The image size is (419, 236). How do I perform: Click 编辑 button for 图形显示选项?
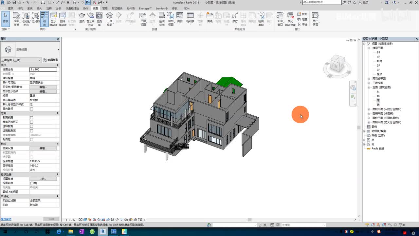point(43,91)
